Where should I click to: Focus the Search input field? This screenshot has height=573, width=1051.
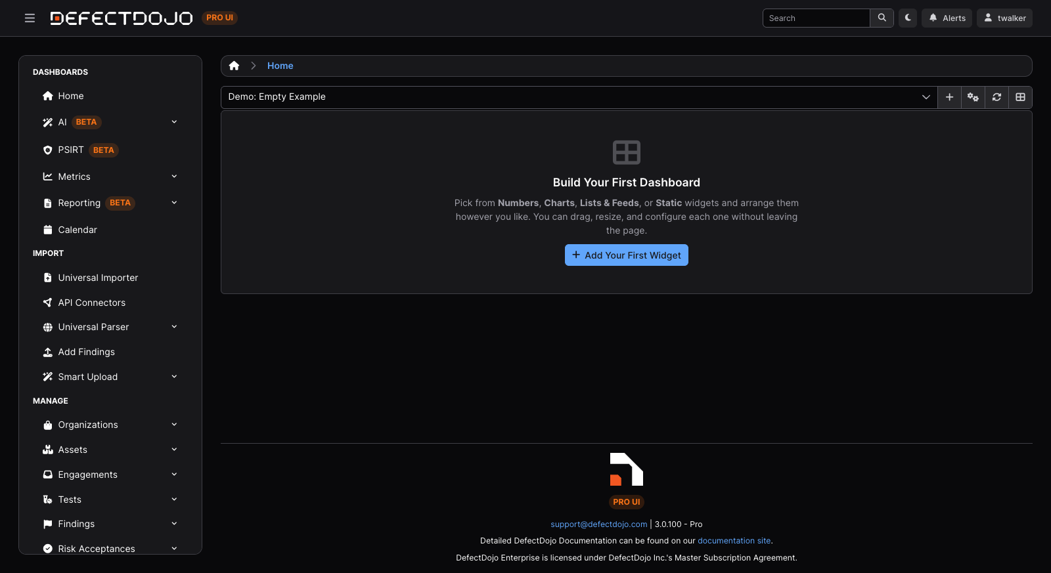point(816,18)
